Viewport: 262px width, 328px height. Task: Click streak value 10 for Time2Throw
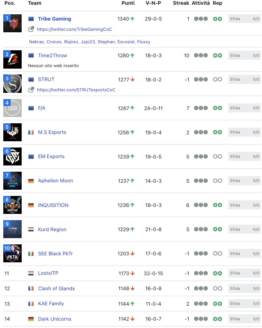click(x=186, y=56)
